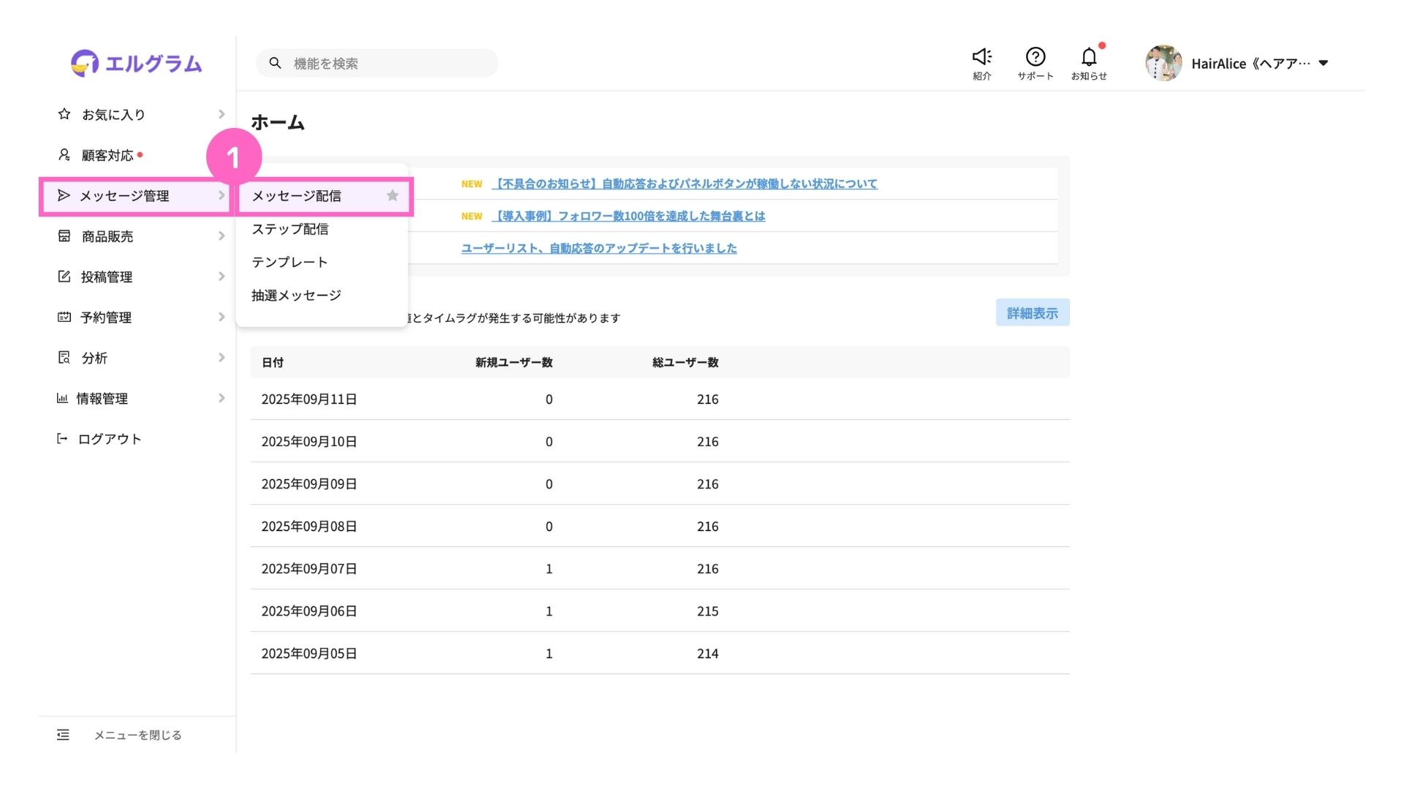Expand the 分析 submenu arrow
The height and width of the screenshot is (790, 1404).
tap(222, 358)
